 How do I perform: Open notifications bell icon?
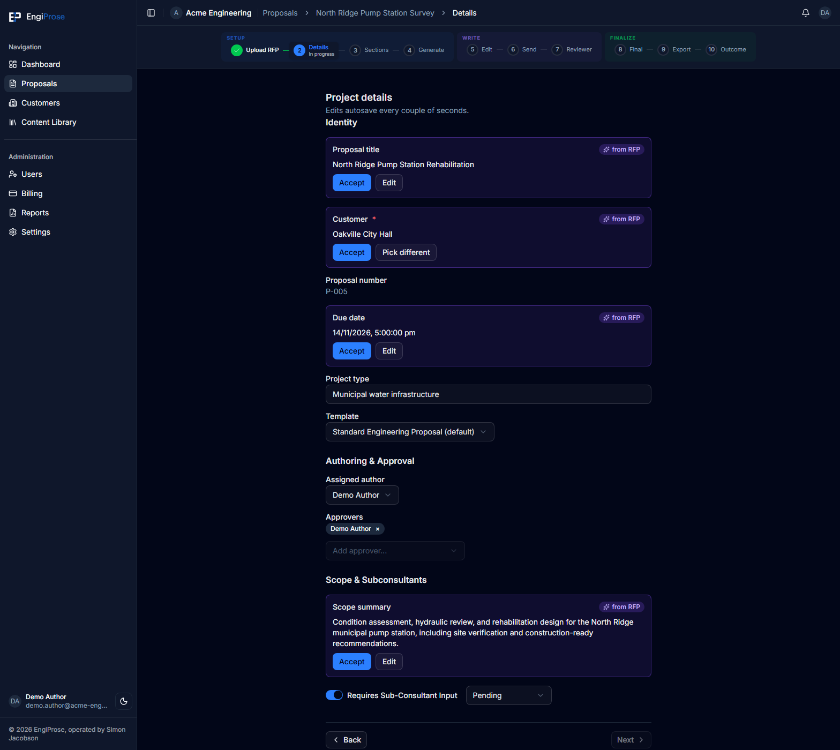806,13
